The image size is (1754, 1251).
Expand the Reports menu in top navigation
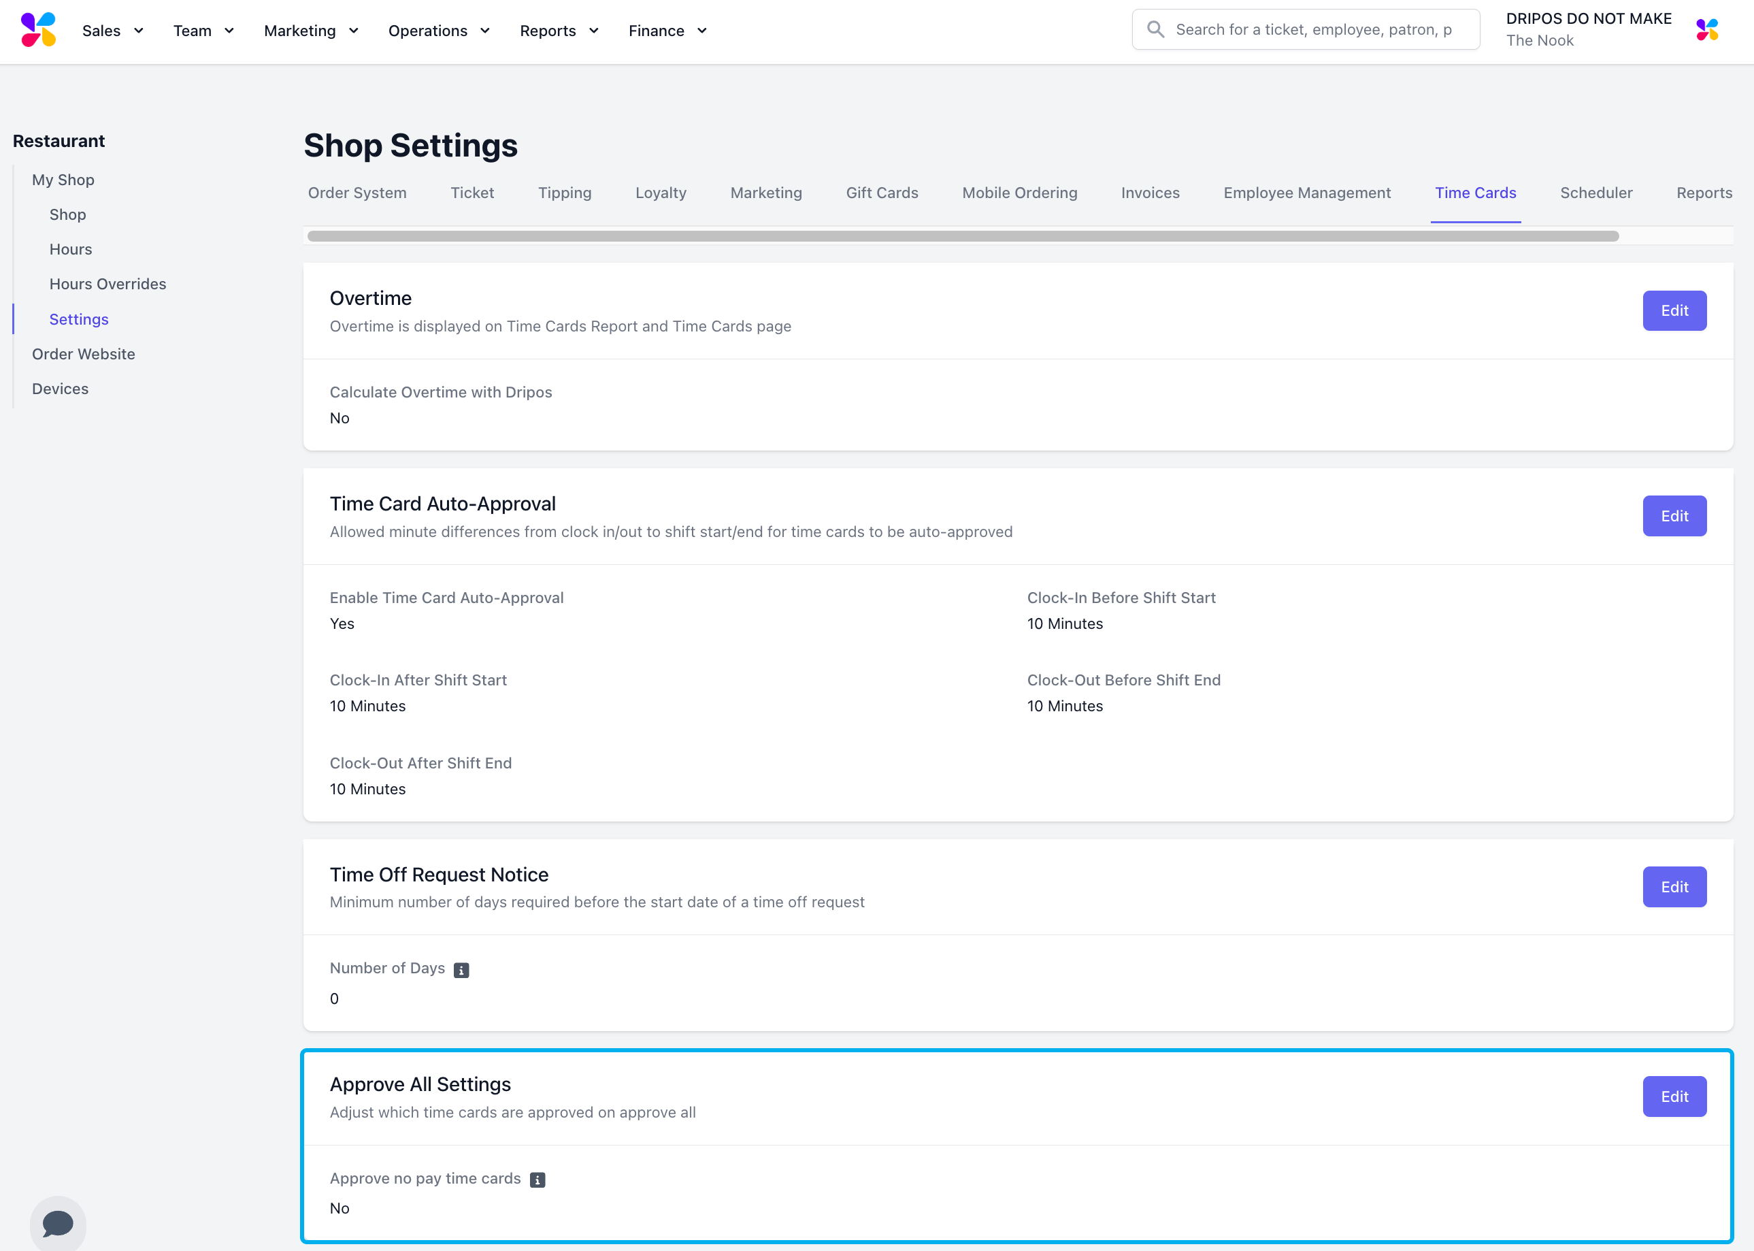559,31
